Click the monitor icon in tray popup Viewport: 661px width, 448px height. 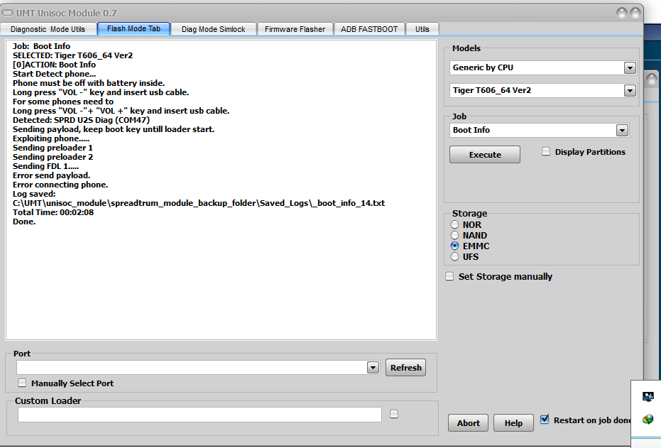[648, 397]
